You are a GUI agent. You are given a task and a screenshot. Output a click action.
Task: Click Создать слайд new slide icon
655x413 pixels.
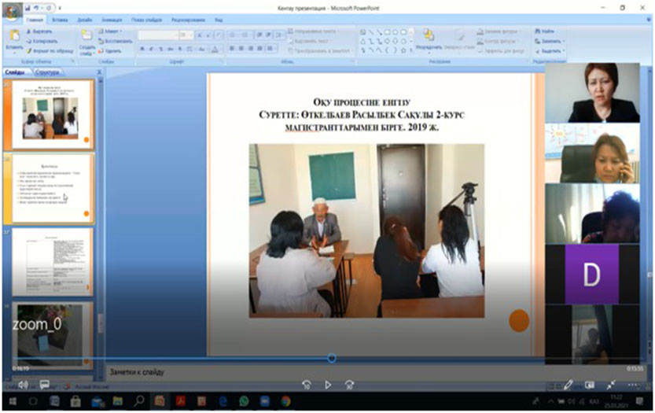[x=86, y=35]
